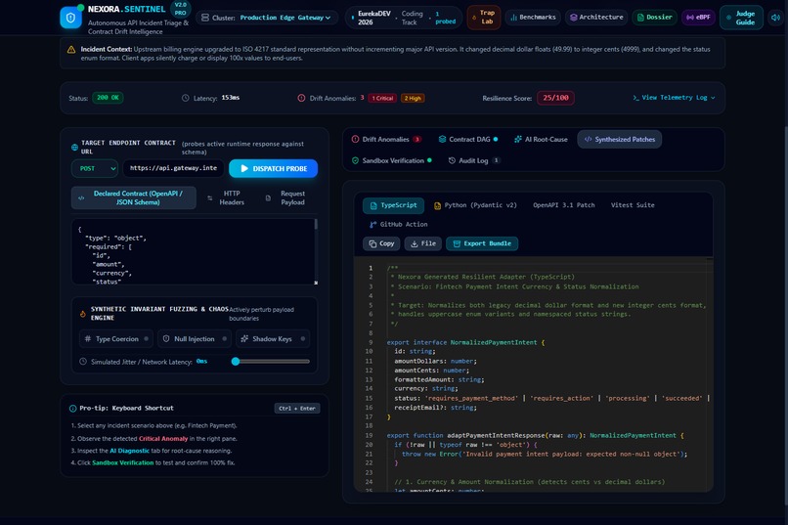Image resolution: width=788 pixels, height=525 pixels.
Task: Click the 2 High anomaly badge
Action: click(413, 98)
